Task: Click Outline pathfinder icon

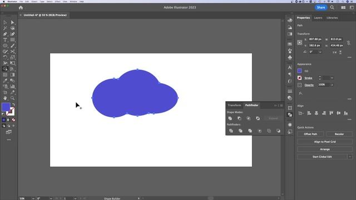Action: coord(269,131)
